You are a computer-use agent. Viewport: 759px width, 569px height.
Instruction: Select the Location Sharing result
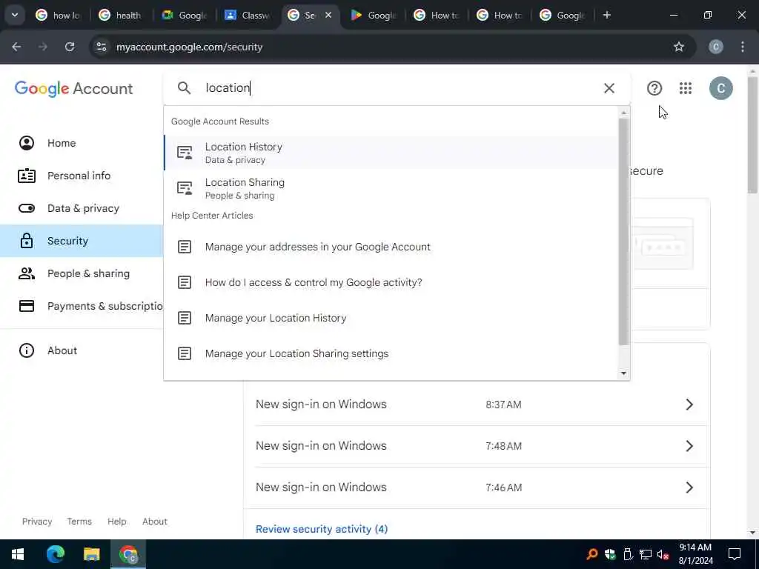(391, 188)
